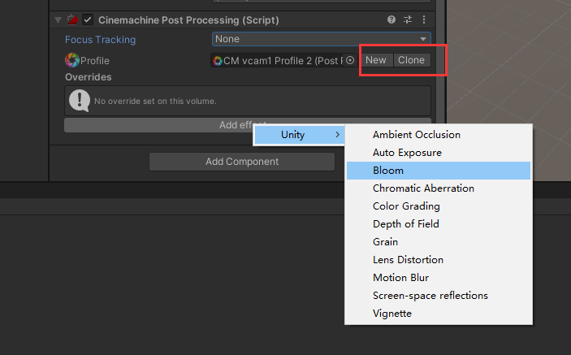
Task: Click the Cinemachine Post Processing (Script) title
Action: (x=188, y=20)
